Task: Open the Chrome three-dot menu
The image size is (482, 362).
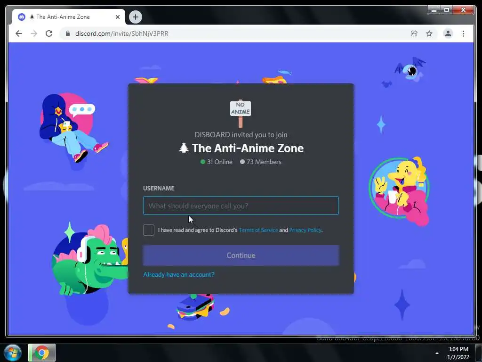Action: tap(463, 33)
